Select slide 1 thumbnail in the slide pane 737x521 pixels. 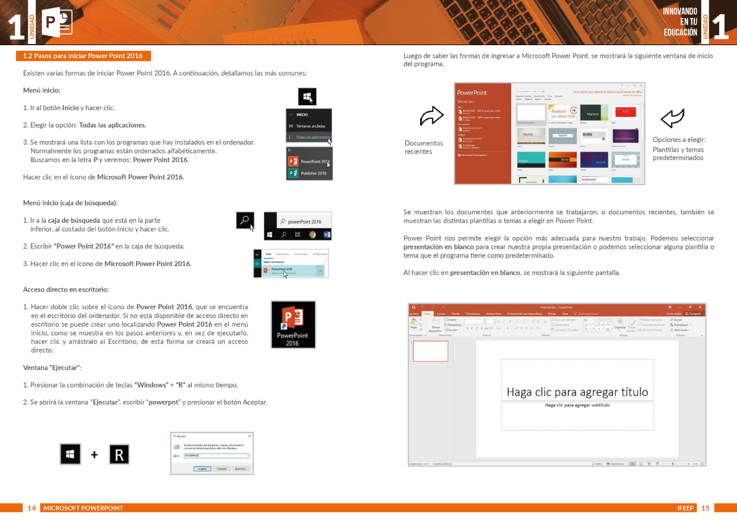(431, 351)
